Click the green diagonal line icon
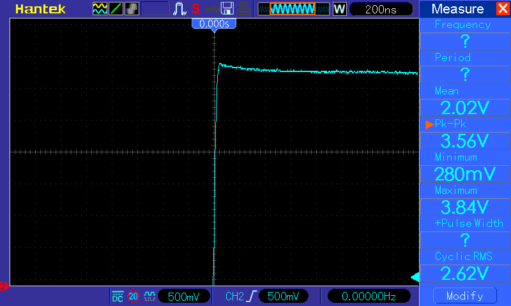 [x=116, y=9]
